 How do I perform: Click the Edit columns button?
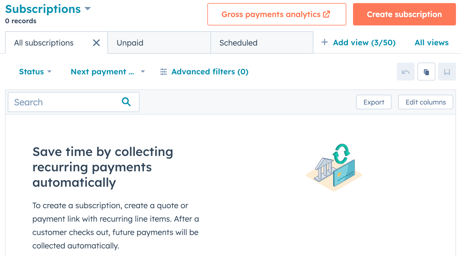click(x=425, y=102)
